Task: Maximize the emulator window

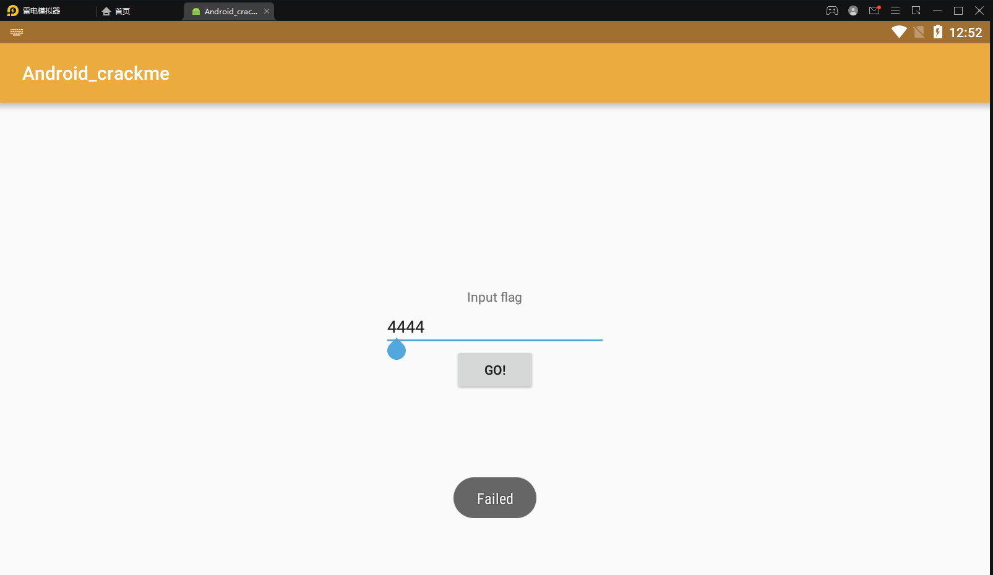Action: click(958, 11)
